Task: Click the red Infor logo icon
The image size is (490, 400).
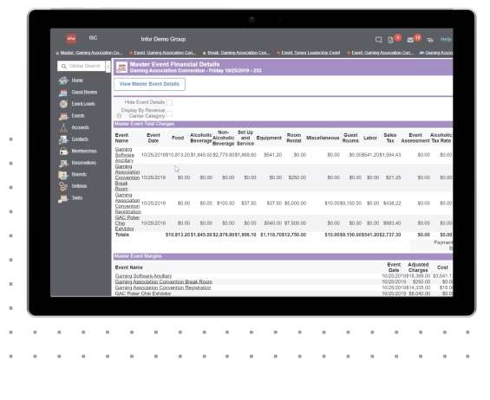Action: click(71, 39)
